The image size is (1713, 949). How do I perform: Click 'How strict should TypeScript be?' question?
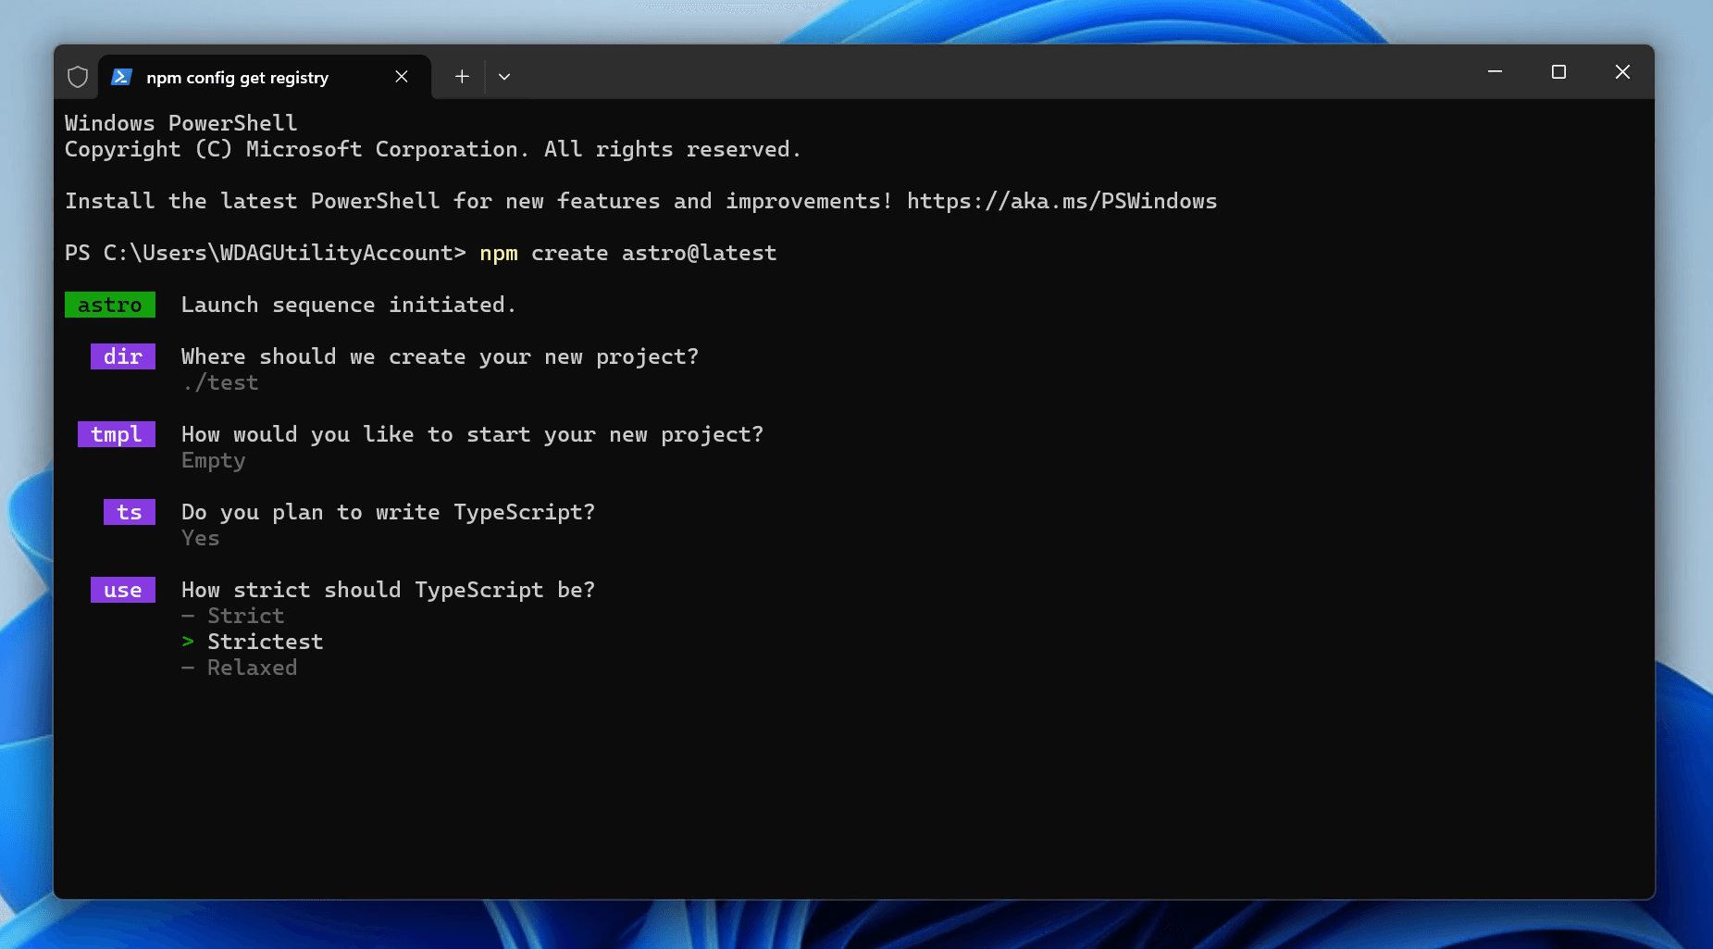(389, 590)
